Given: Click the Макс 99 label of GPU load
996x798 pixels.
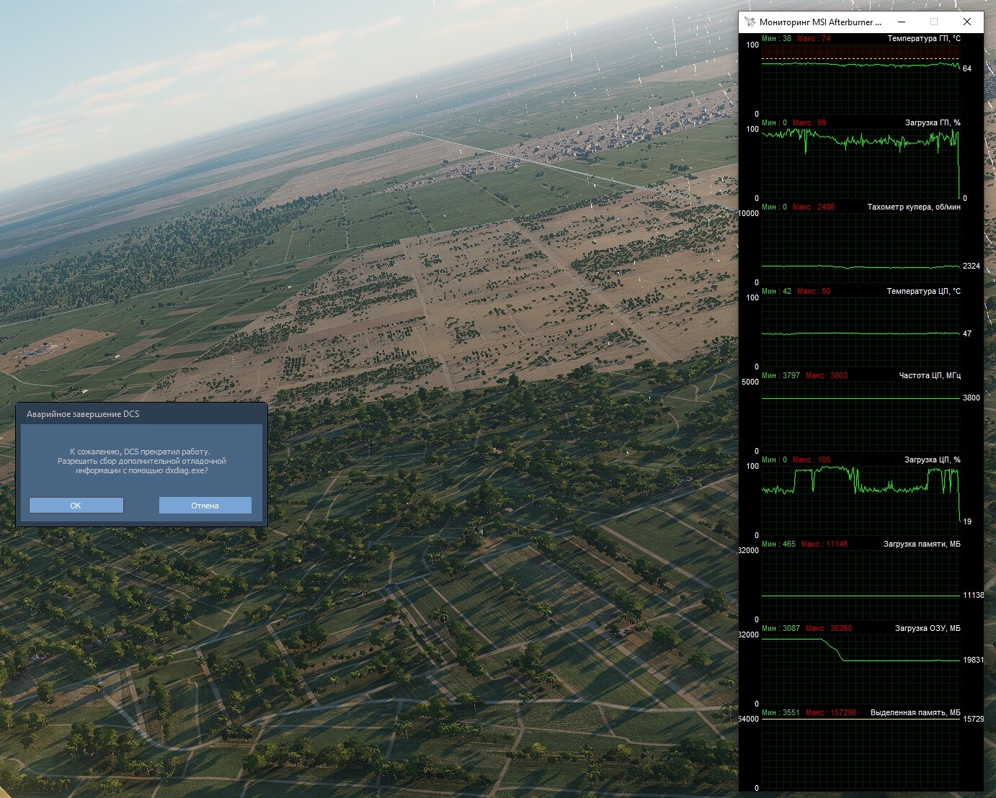Looking at the screenshot, I should [809, 122].
